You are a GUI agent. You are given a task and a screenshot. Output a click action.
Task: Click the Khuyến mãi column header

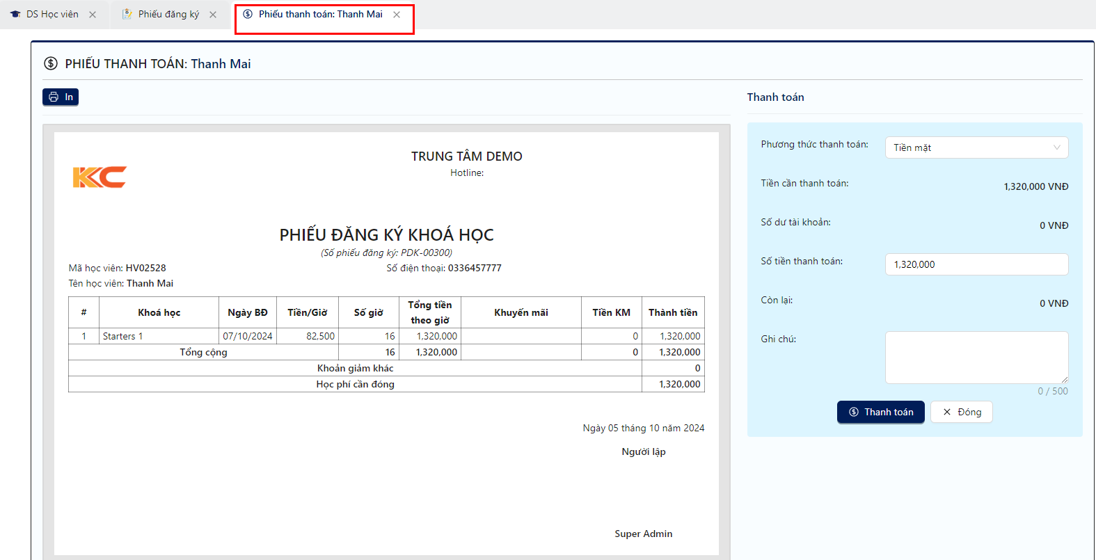pyautogui.click(x=521, y=312)
